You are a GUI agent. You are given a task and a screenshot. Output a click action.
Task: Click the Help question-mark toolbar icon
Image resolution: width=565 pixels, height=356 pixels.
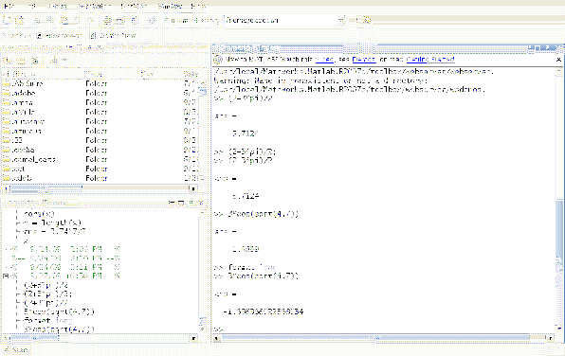[152, 21]
